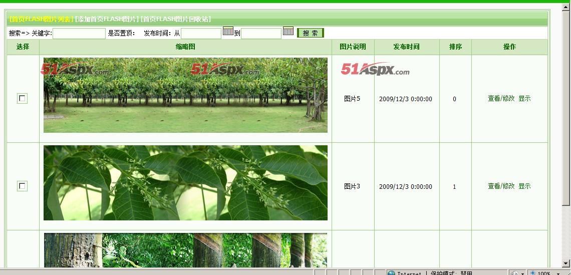Screen dimensions: 571x275
Task: Click the 搜索 search button
Action: (310, 33)
